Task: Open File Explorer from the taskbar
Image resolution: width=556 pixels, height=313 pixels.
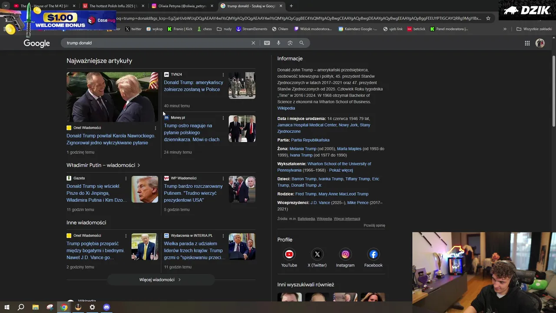Action: [36, 307]
